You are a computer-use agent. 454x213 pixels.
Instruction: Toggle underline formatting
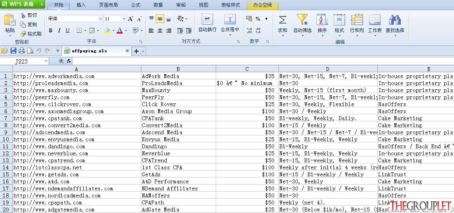coord(67,30)
